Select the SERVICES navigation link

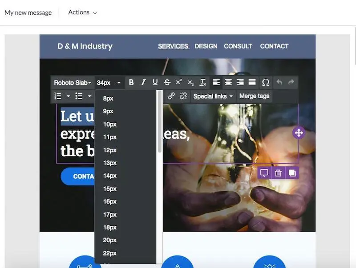(x=173, y=46)
